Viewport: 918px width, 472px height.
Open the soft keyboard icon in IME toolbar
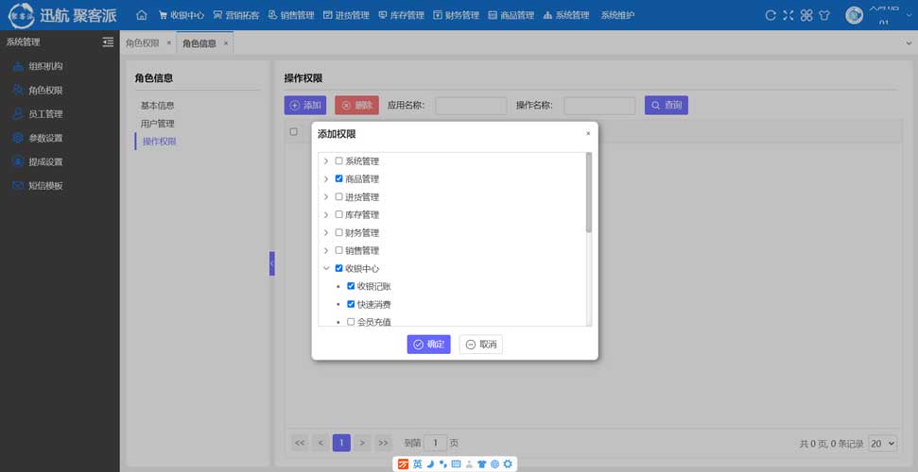[x=456, y=464]
